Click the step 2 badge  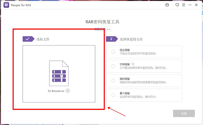112,39
